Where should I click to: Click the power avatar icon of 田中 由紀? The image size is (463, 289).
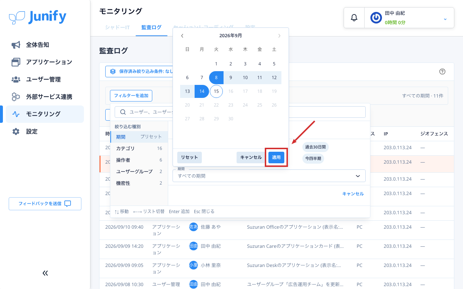coord(376,18)
